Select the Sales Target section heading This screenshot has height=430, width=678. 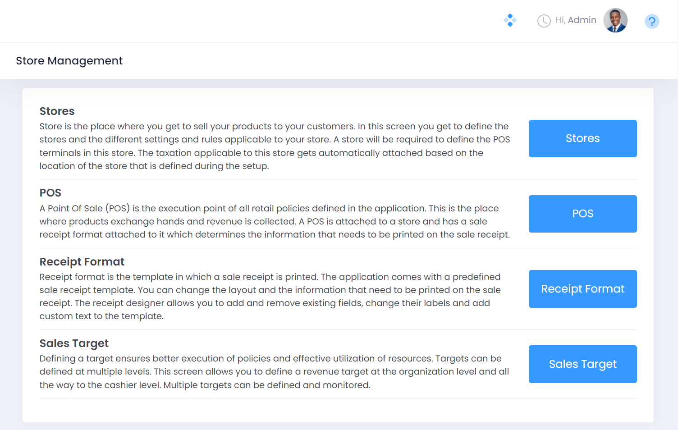74,343
